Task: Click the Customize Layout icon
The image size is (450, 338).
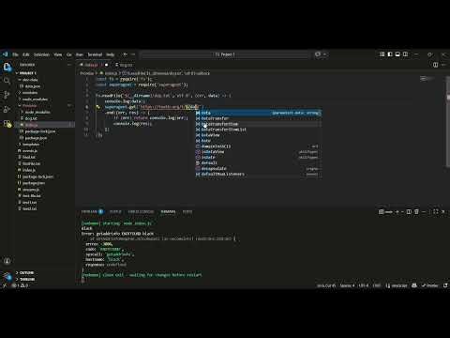Action: [x=382, y=54]
